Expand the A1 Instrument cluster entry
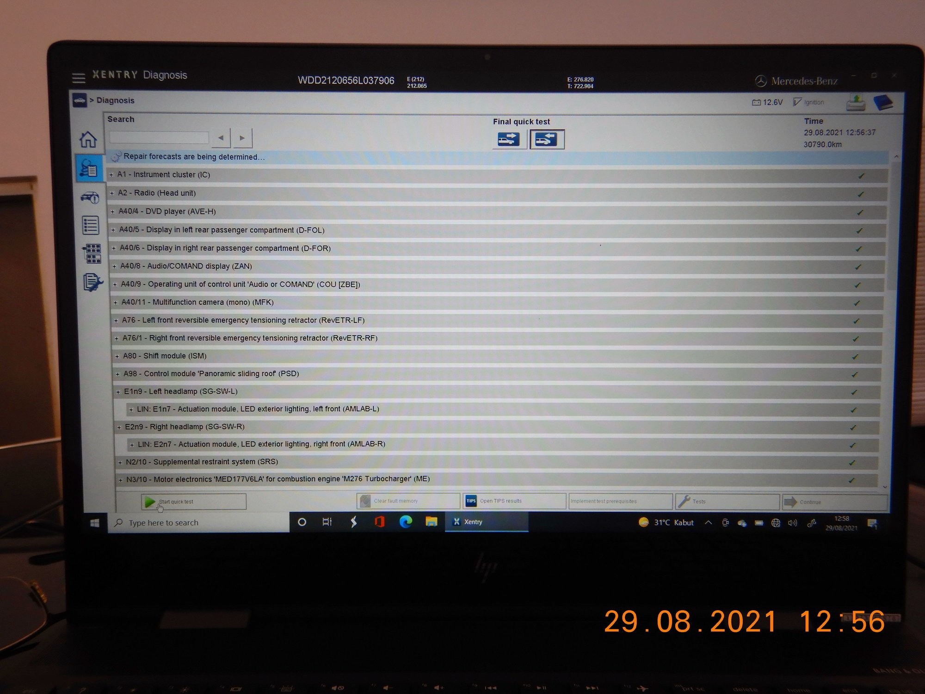The height and width of the screenshot is (694, 925). point(111,175)
